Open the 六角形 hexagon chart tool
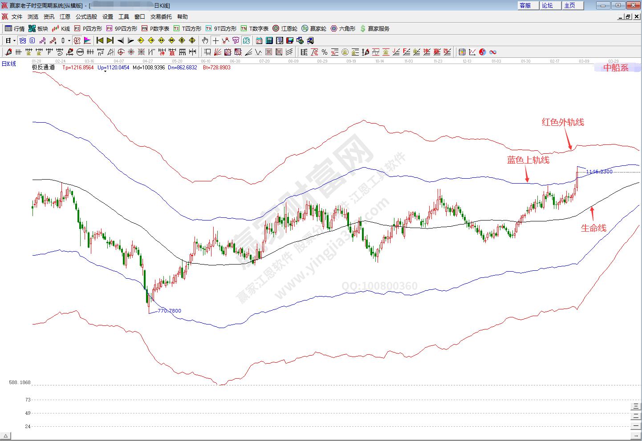This screenshot has width=642, height=441. 343,28
